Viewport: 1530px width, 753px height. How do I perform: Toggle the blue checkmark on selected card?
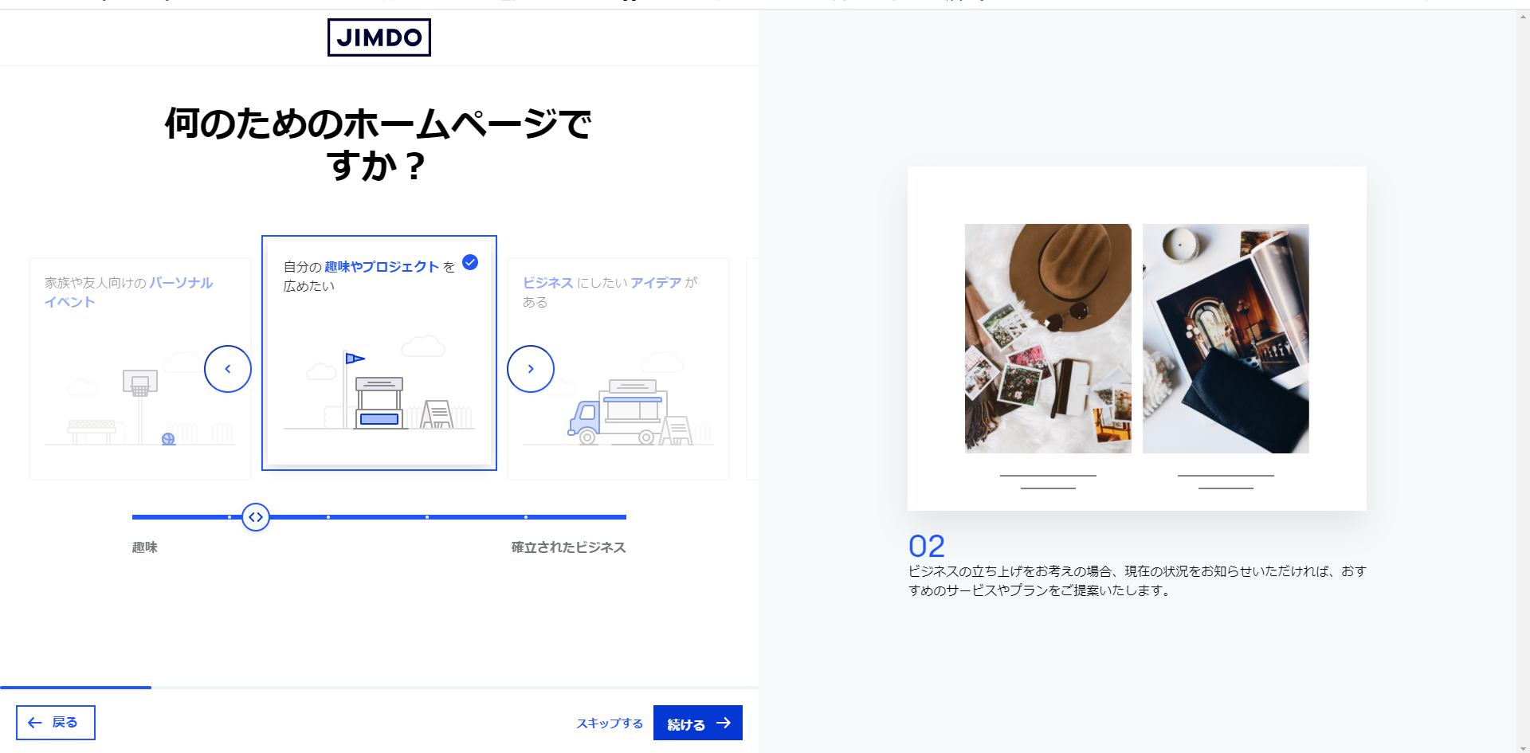pyautogui.click(x=470, y=262)
